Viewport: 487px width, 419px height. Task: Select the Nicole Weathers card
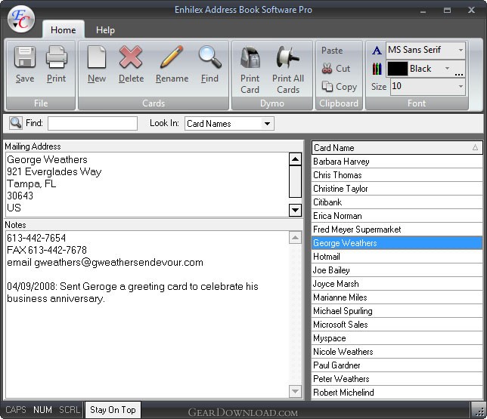(397, 352)
